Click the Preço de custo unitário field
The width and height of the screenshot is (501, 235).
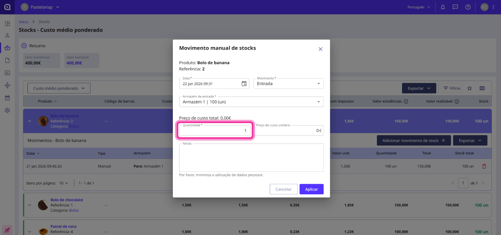tap(288, 131)
